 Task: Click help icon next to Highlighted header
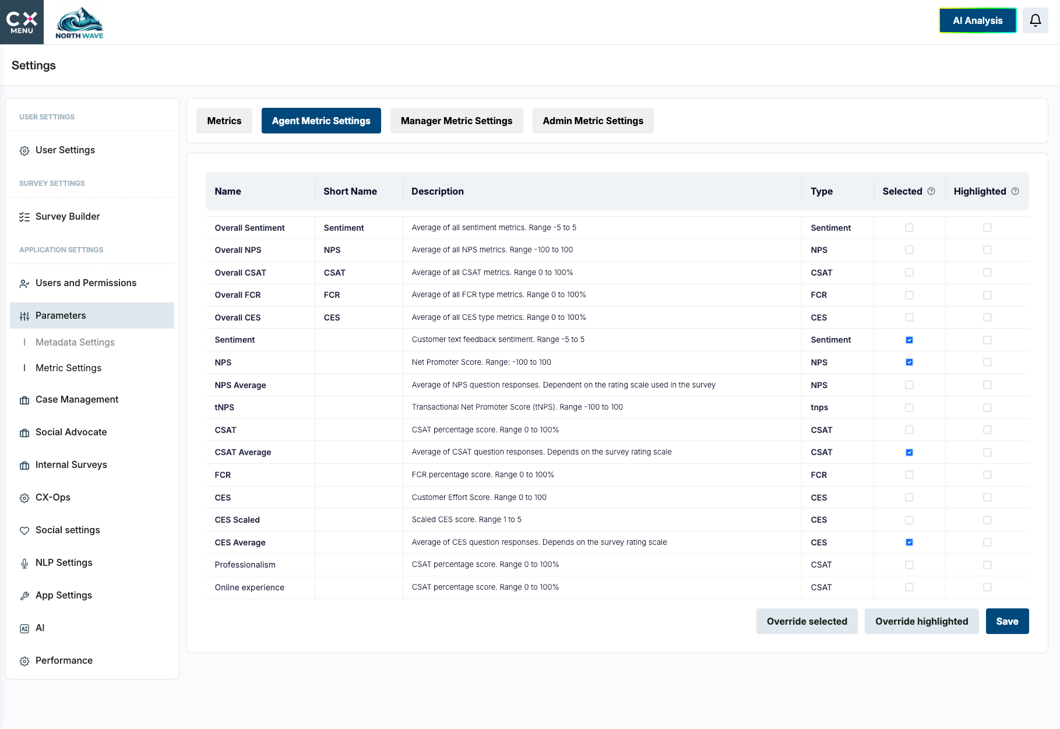(1015, 191)
